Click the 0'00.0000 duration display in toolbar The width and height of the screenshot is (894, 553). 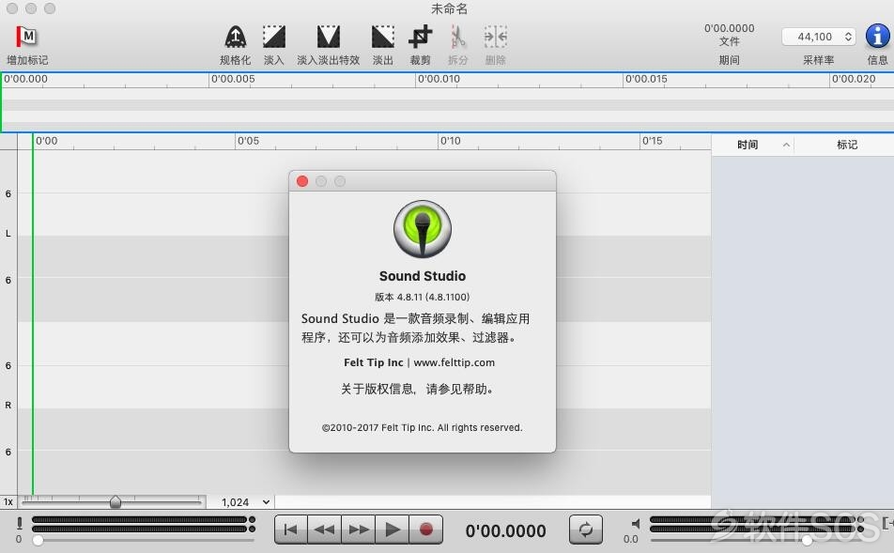(730, 28)
